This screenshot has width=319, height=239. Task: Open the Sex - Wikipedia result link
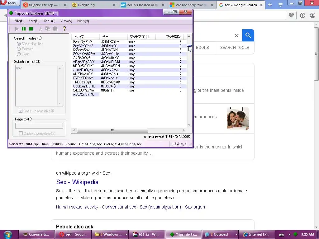pos(77,182)
